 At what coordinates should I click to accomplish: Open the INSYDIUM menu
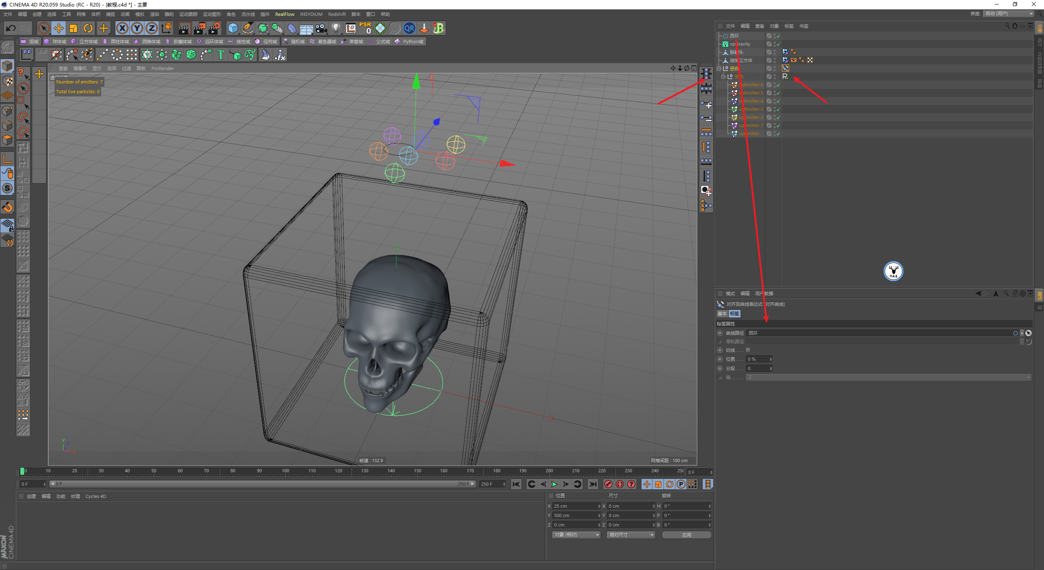click(x=311, y=14)
